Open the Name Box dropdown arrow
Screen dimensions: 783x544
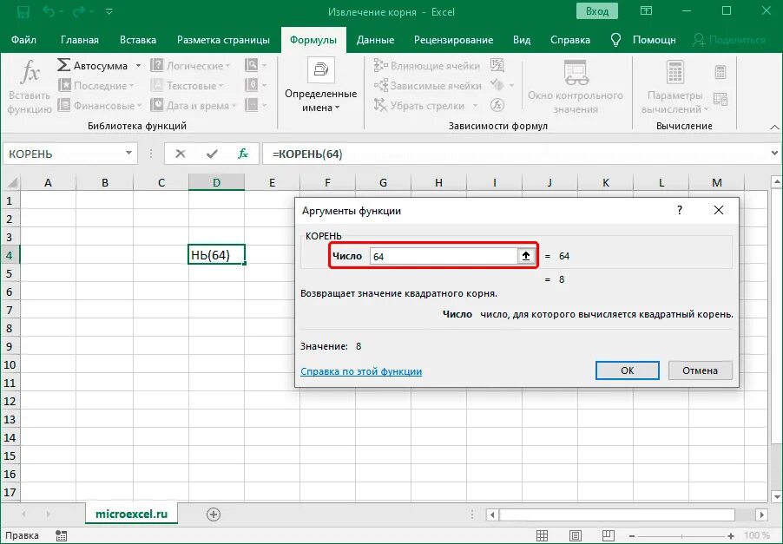(x=128, y=154)
